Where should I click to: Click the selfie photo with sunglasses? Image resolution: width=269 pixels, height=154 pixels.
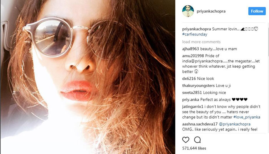(x=88, y=77)
